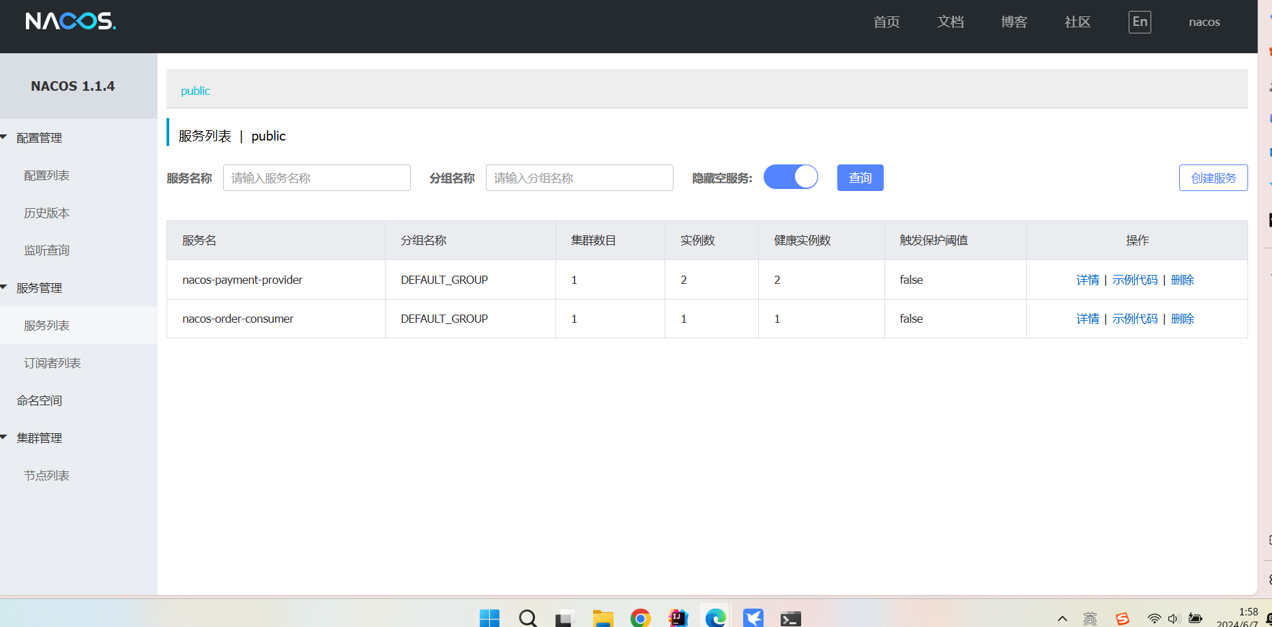The image size is (1272, 627).
Task: Show hidden system tray icons
Action: pyautogui.click(x=1062, y=619)
